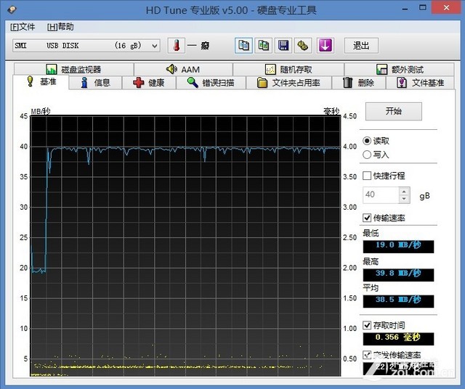Click the maximum value 39.8 MB/秒

click(398, 274)
